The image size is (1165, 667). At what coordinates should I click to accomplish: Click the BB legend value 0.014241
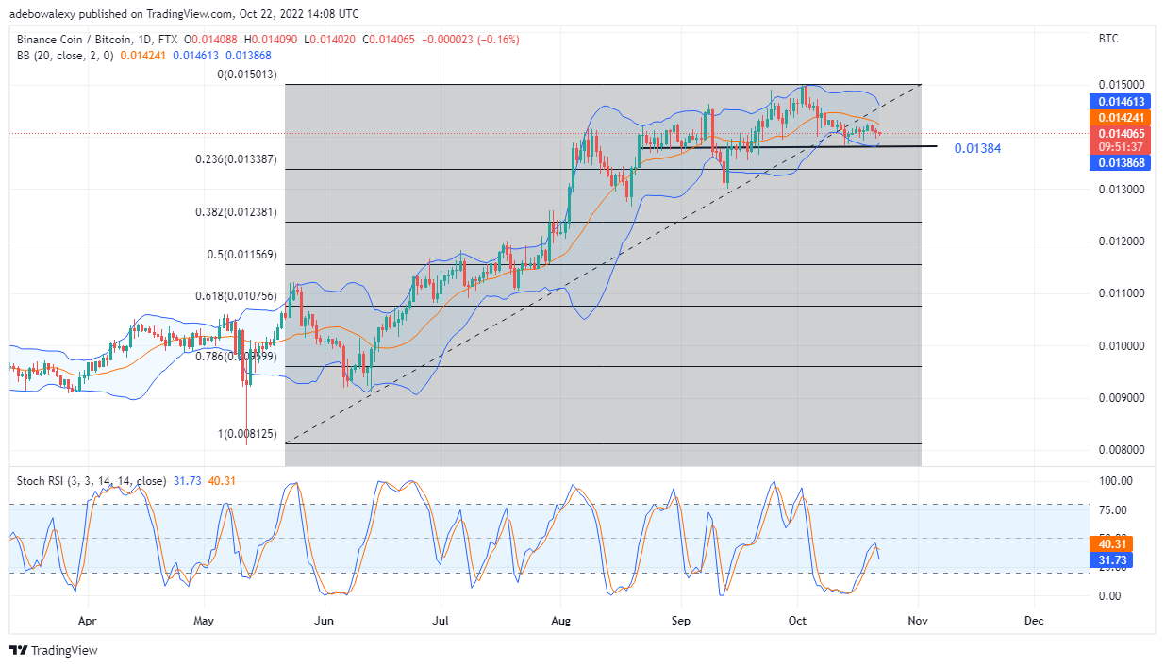coord(141,56)
